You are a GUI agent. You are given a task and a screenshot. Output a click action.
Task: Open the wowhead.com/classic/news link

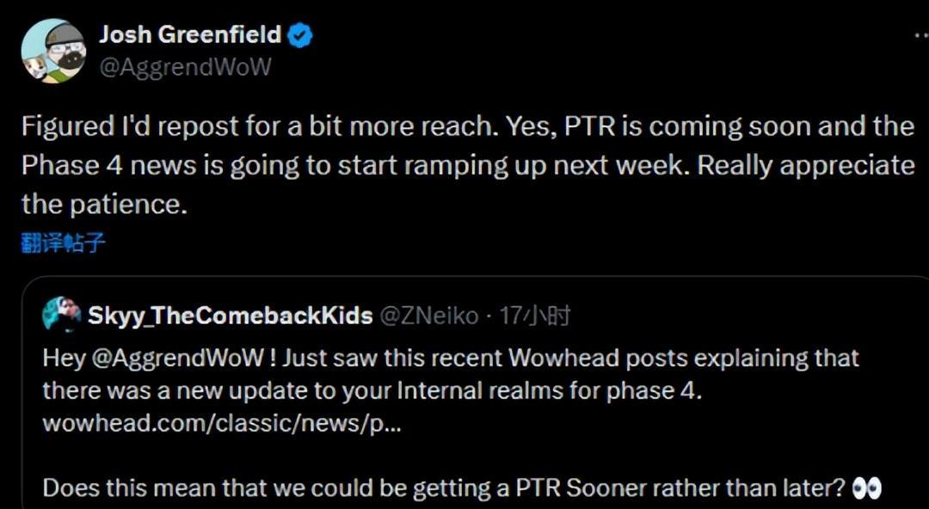[x=221, y=423]
